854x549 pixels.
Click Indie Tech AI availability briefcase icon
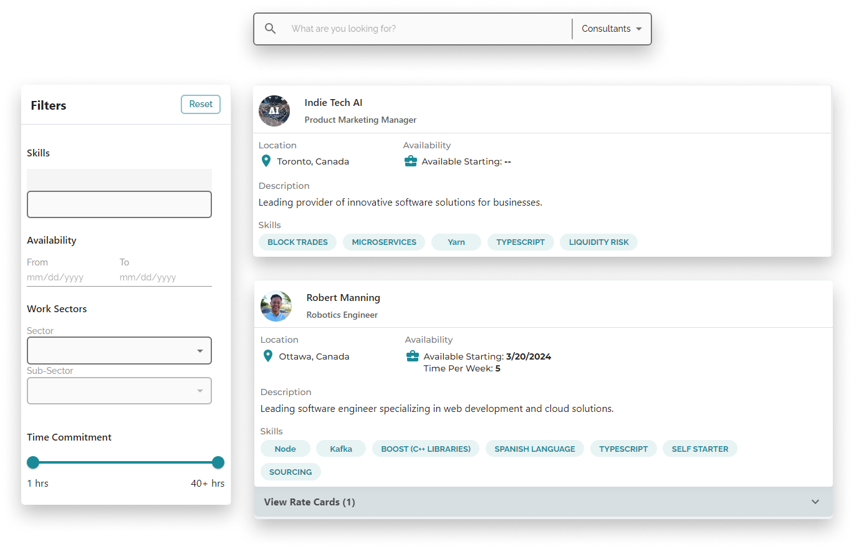point(410,161)
